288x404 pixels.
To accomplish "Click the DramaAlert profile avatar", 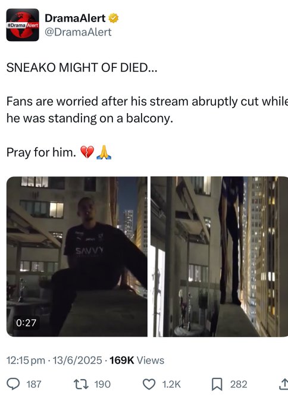I will click(23, 25).
